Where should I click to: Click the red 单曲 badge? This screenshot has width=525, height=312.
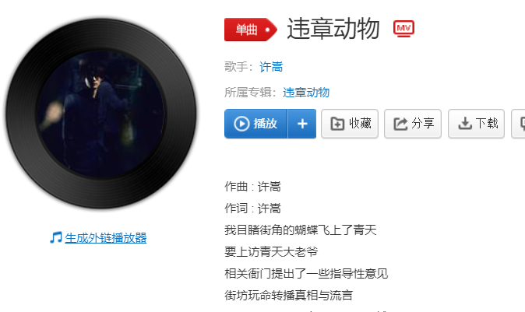pyautogui.click(x=251, y=30)
